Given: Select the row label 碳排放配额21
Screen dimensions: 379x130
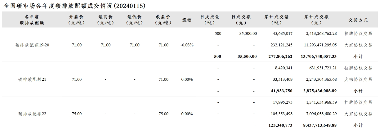Looking at the screenshot, I should coord(32,79).
